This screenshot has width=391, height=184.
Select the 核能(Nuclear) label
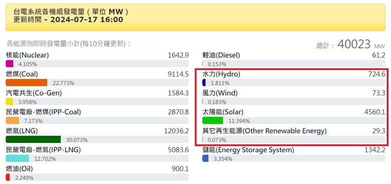point(28,55)
